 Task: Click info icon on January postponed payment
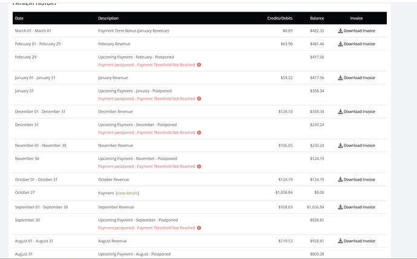tap(199, 98)
